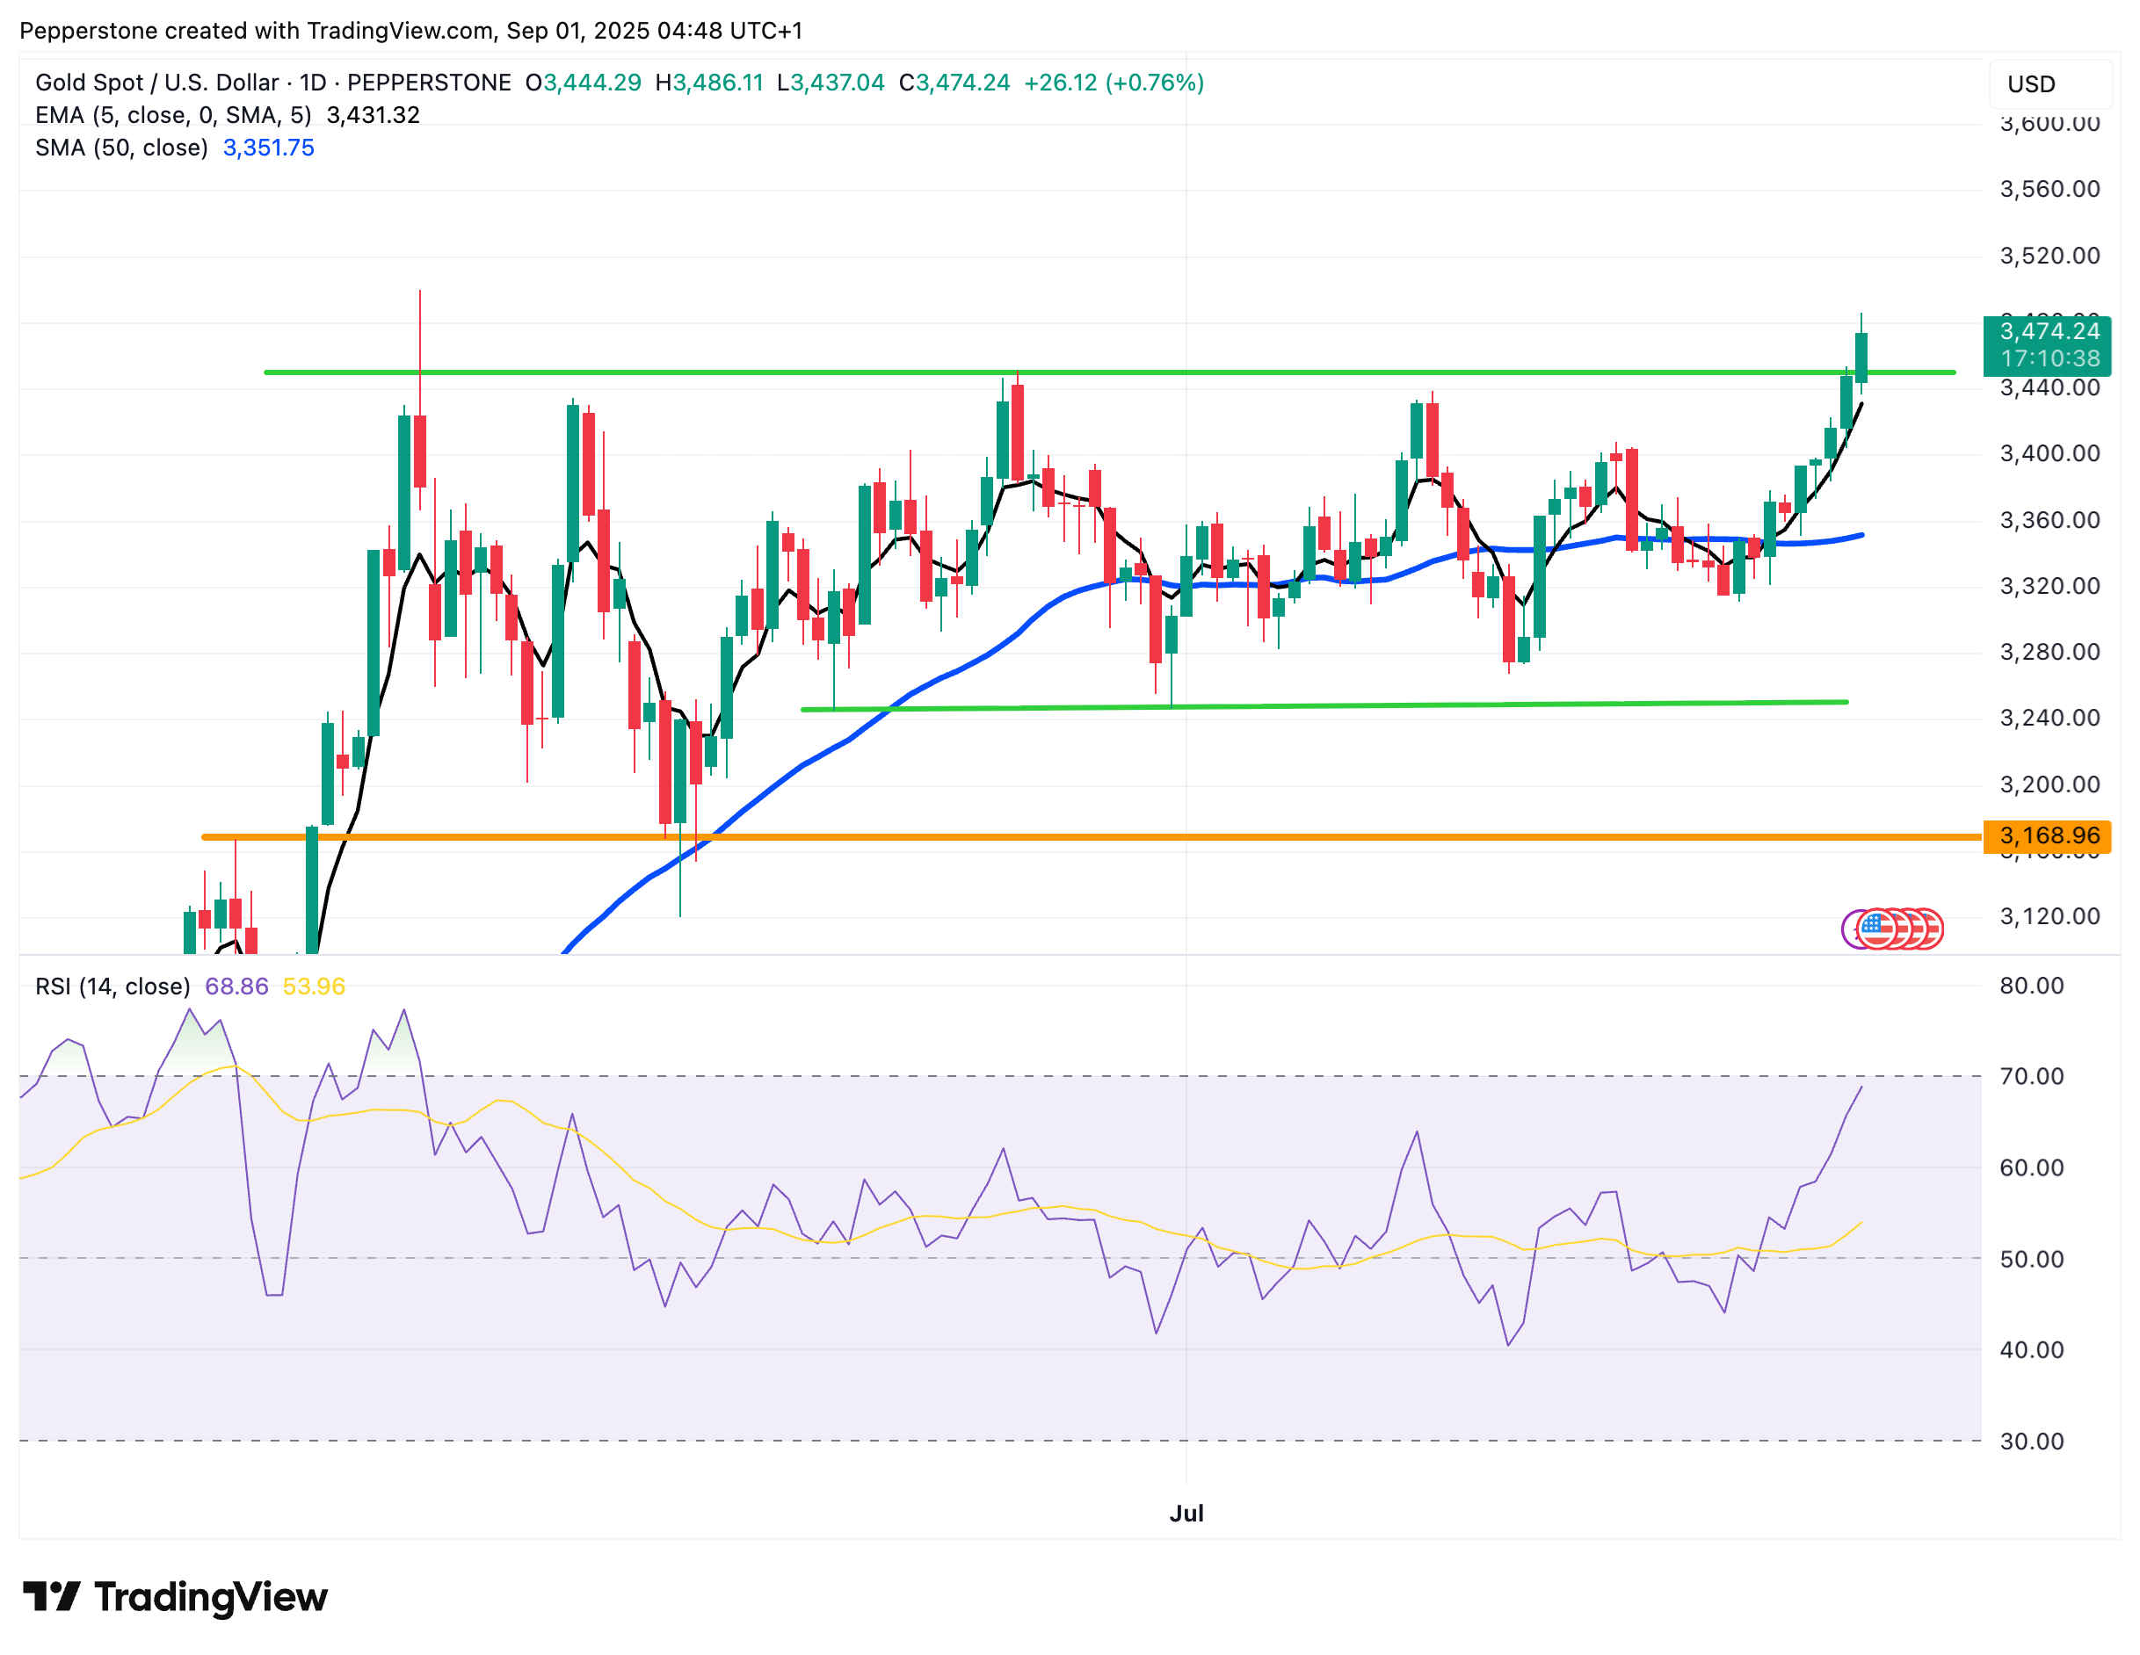Click the RSI 30.00 axis label
This screenshot has width=2140, height=1655.
[2031, 1442]
